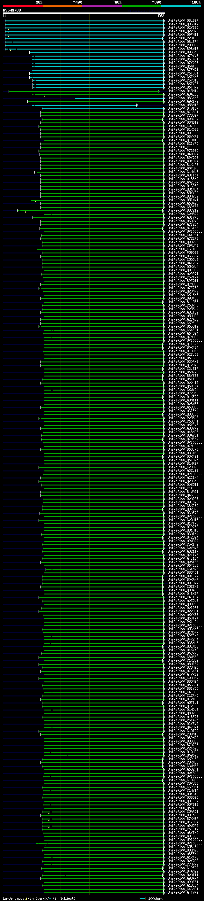Select the UniRef100_C6RT74 label
The image size is (204, 901).
[x=183, y=277]
